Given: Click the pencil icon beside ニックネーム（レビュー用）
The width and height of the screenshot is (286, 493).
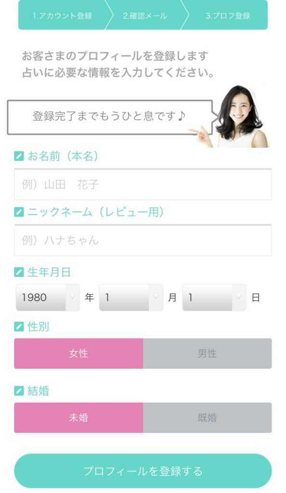Looking at the screenshot, I should (x=18, y=212).
